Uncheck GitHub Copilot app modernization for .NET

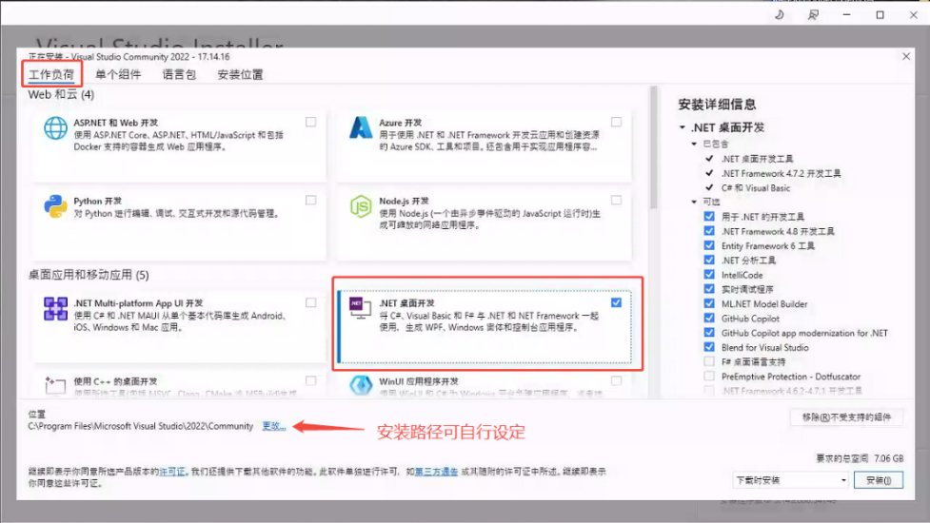(709, 333)
